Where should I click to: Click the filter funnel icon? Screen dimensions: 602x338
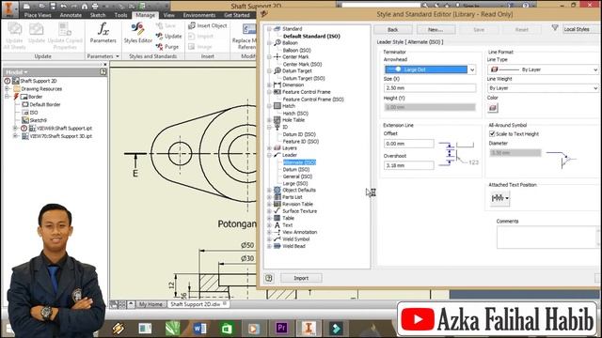(x=555, y=28)
